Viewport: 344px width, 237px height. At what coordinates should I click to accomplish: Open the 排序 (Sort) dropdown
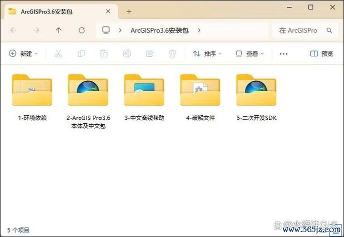tap(207, 53)
